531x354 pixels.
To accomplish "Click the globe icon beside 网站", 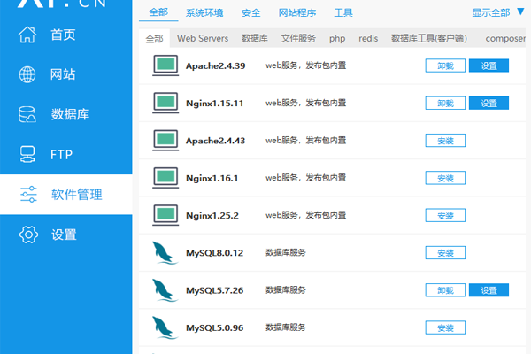I will tap(28, 74).
